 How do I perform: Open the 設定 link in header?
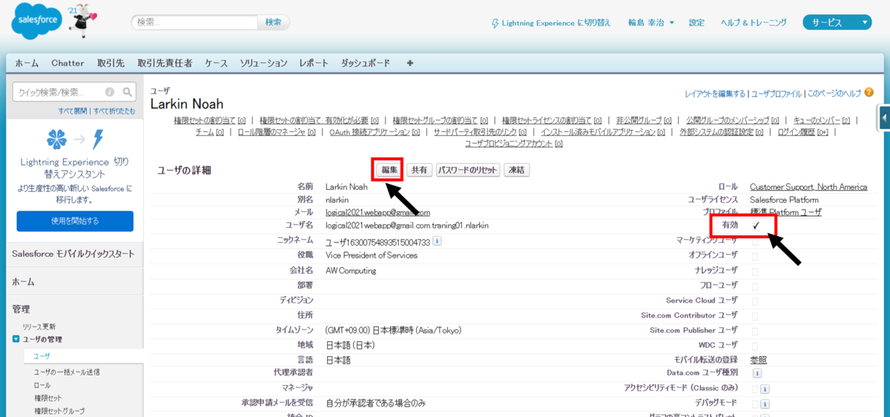pos(696,23)
